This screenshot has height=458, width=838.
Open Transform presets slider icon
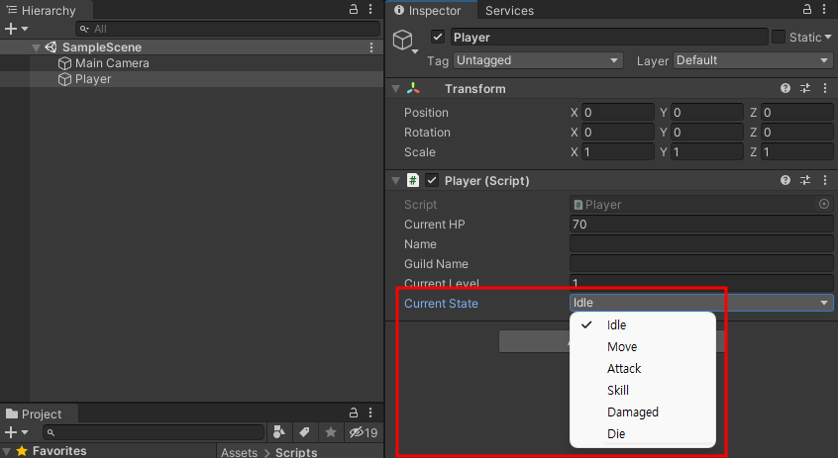pos(805,88)
